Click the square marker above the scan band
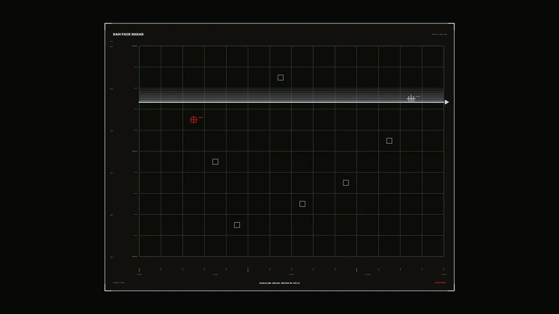The image size is (559, 314). pos(280,78)
